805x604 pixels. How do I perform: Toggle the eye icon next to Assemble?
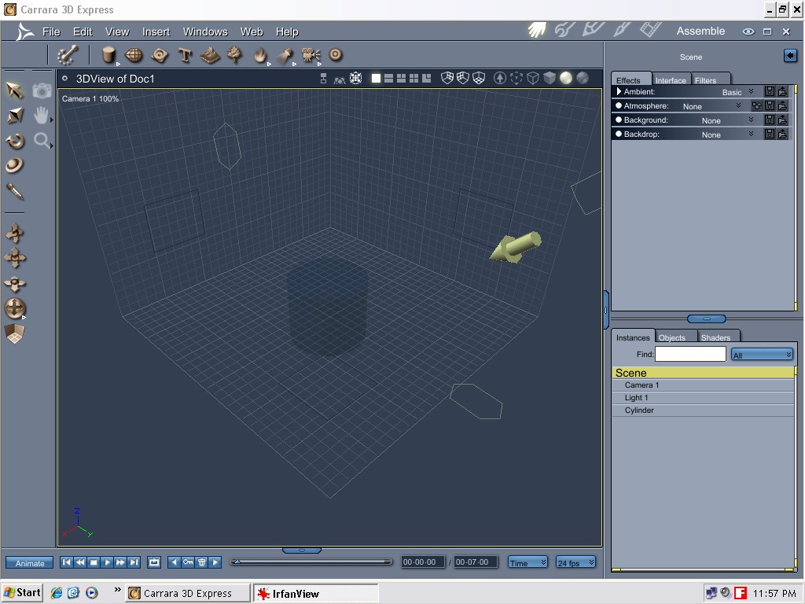tap(748, 31)
